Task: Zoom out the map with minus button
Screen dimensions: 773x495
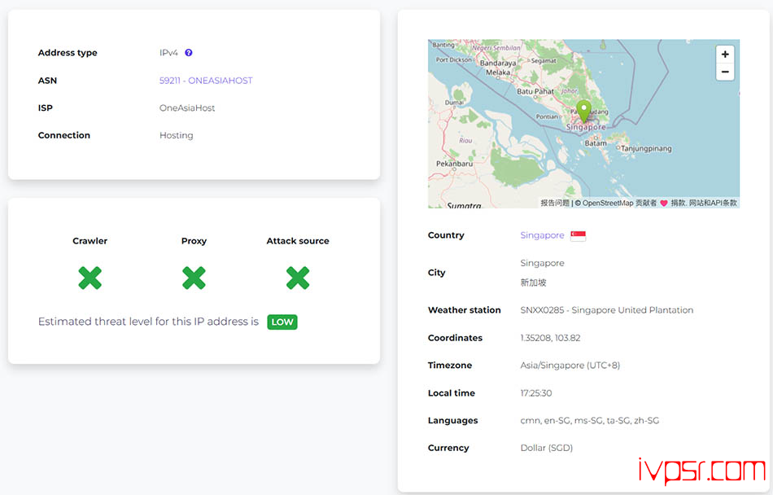Action: coord(725,72)
